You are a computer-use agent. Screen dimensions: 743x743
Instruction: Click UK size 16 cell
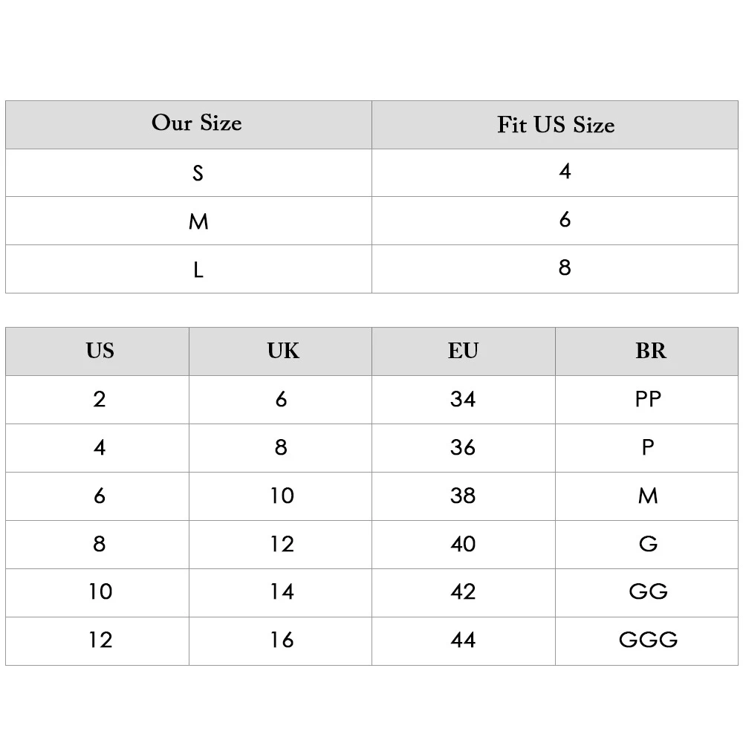coord(282,640)
